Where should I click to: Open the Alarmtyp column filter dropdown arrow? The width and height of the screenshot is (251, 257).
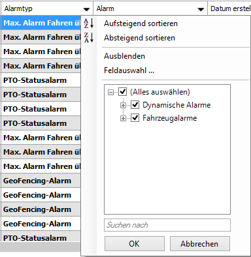(x=86, y=9)
